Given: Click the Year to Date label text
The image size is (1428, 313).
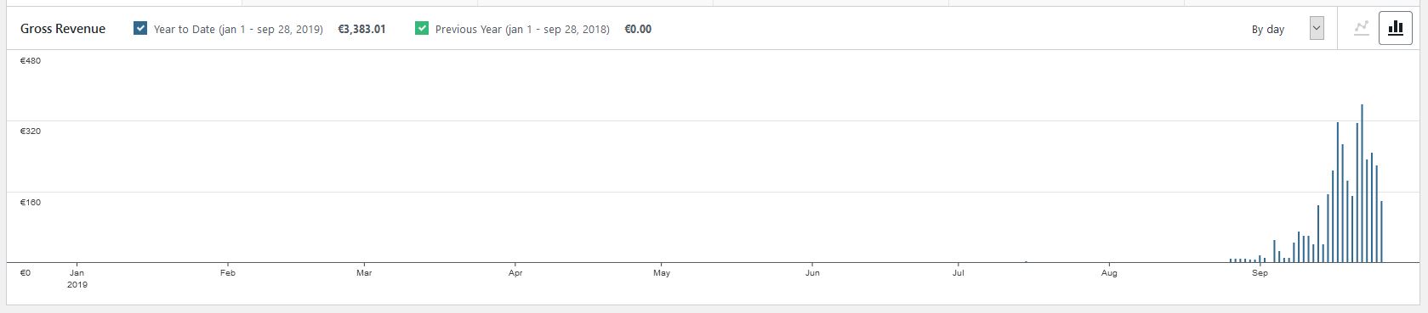Looking at the screenshot, I should coord(238,29).
